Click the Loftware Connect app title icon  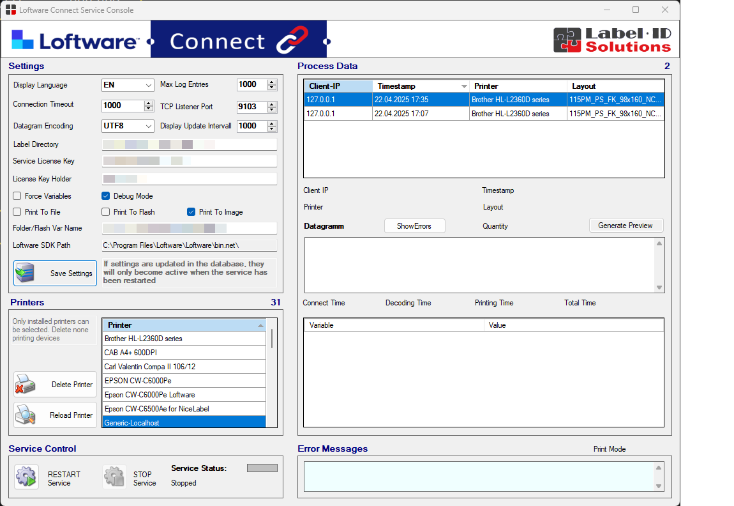pos(10,10)
